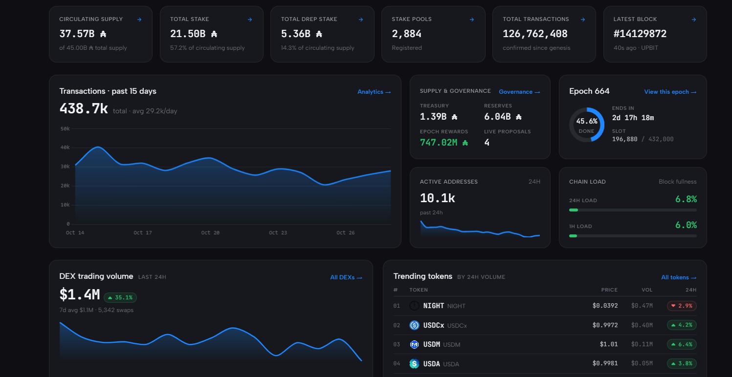Screen dimensions: 732x377
Task: Click the NIGHT 2.9% change badge
Action: (682, 306)
